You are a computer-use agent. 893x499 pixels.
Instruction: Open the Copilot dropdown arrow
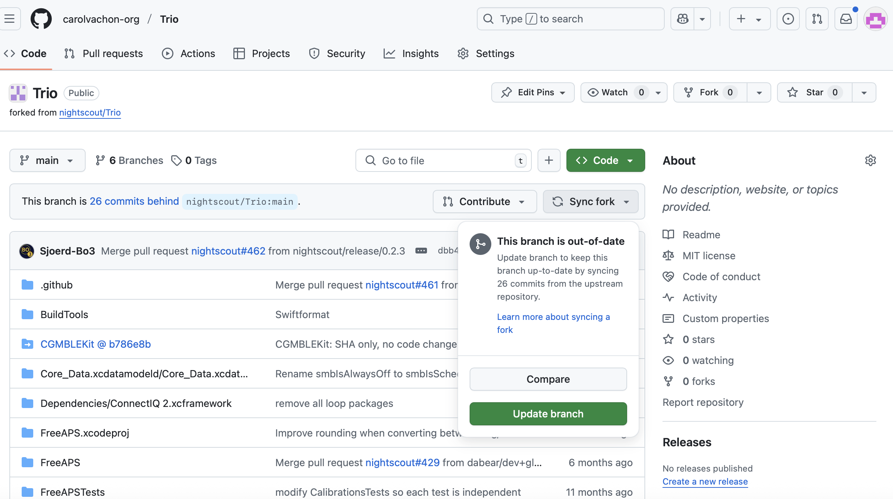click(702, 19)
